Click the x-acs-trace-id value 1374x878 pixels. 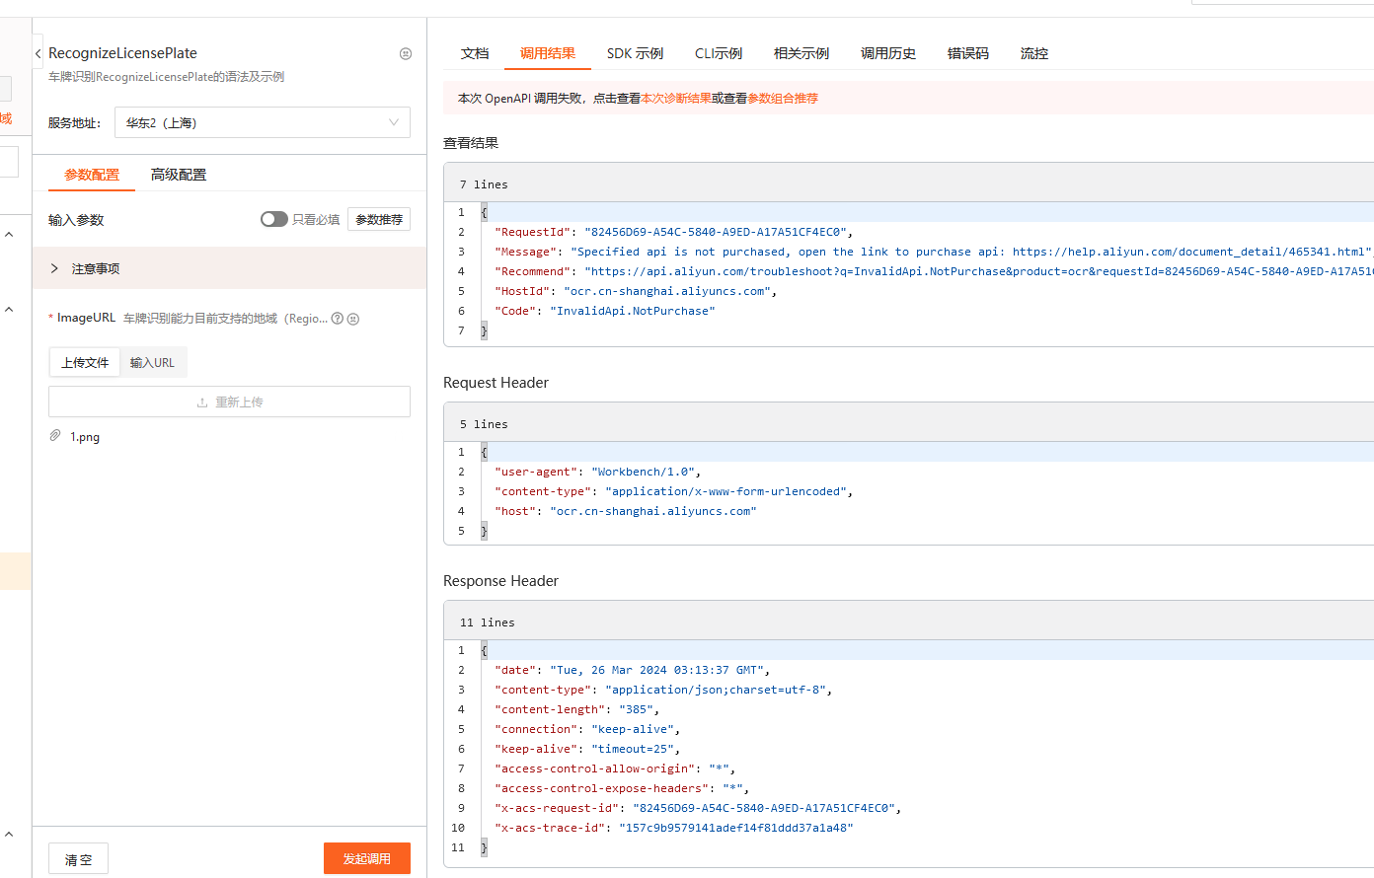[735, 828]
